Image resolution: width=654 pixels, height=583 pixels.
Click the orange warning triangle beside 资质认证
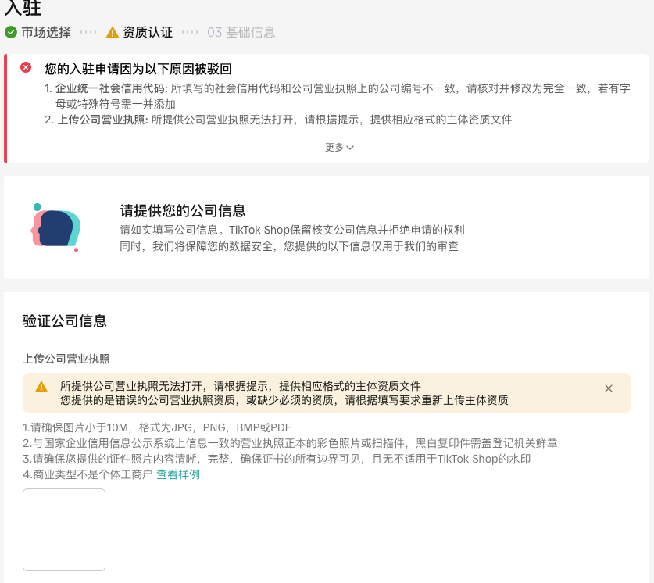coord(113,33)
